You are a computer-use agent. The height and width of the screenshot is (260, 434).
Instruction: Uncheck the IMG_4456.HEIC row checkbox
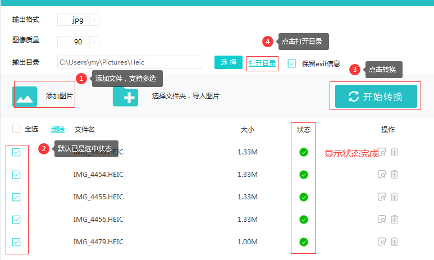(x=16, y=220)
